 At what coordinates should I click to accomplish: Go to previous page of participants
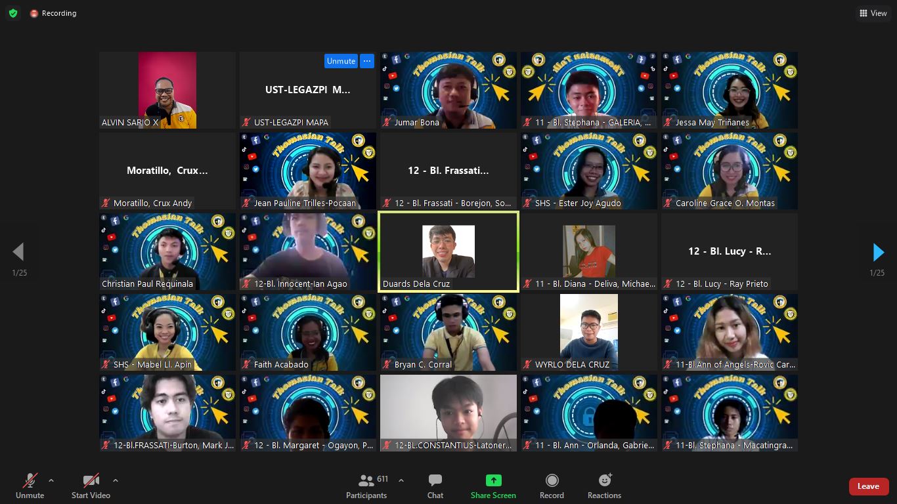(18, 252)
